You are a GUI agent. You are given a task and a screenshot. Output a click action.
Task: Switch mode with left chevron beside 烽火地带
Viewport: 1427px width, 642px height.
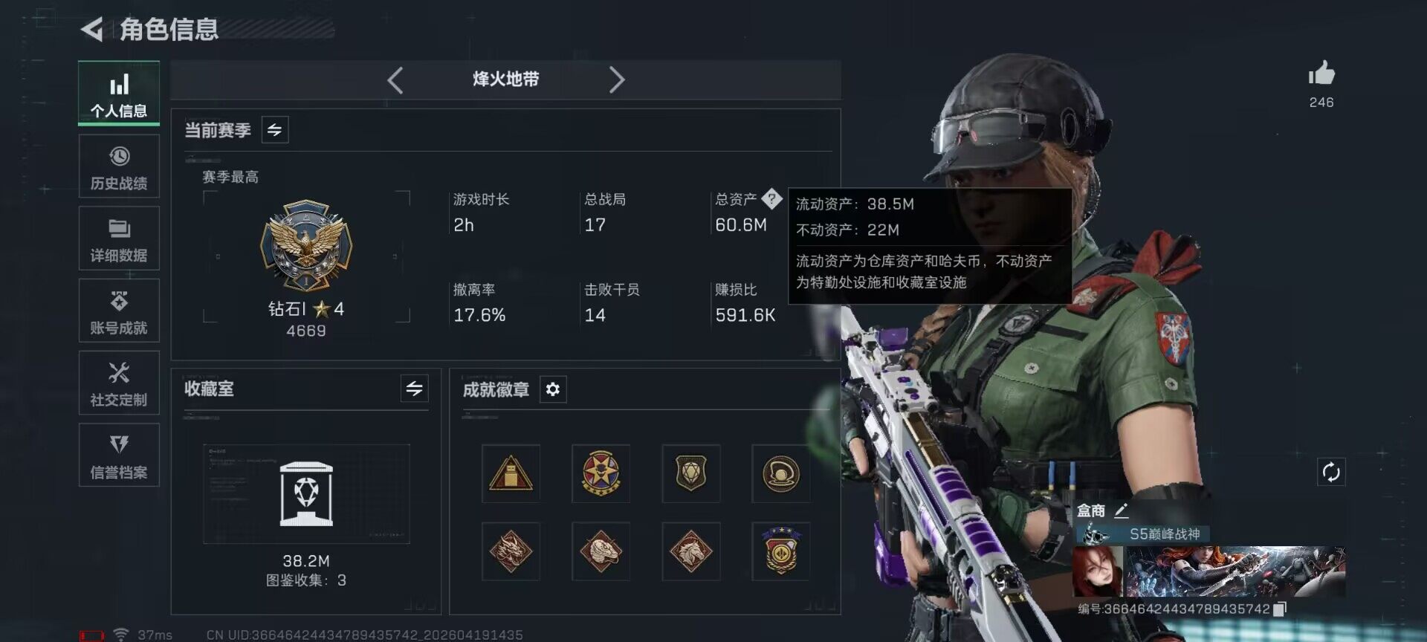tap(395, 80)
